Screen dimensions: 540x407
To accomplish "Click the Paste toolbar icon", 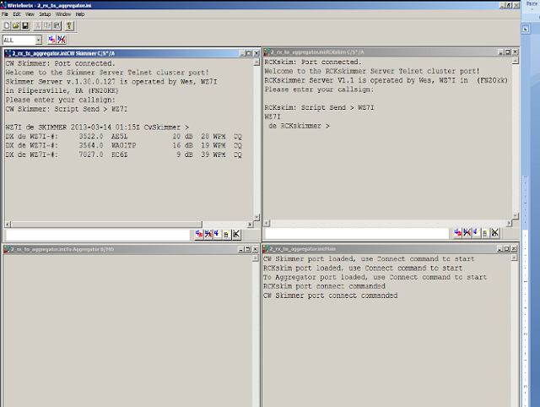I will pos(57,26).
